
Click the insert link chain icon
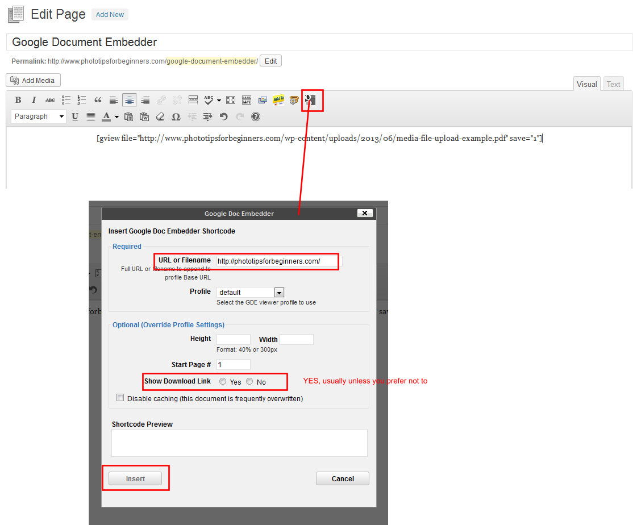[x=161, y=100]
